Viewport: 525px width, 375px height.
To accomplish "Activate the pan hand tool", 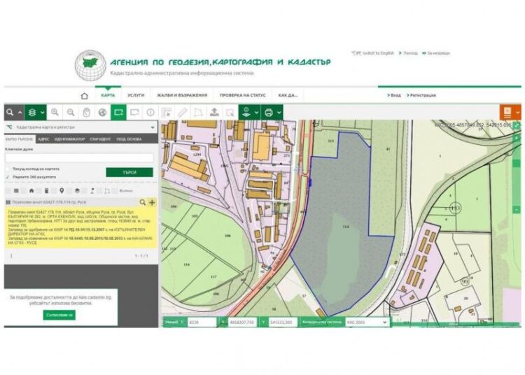I will coord(86,113).
